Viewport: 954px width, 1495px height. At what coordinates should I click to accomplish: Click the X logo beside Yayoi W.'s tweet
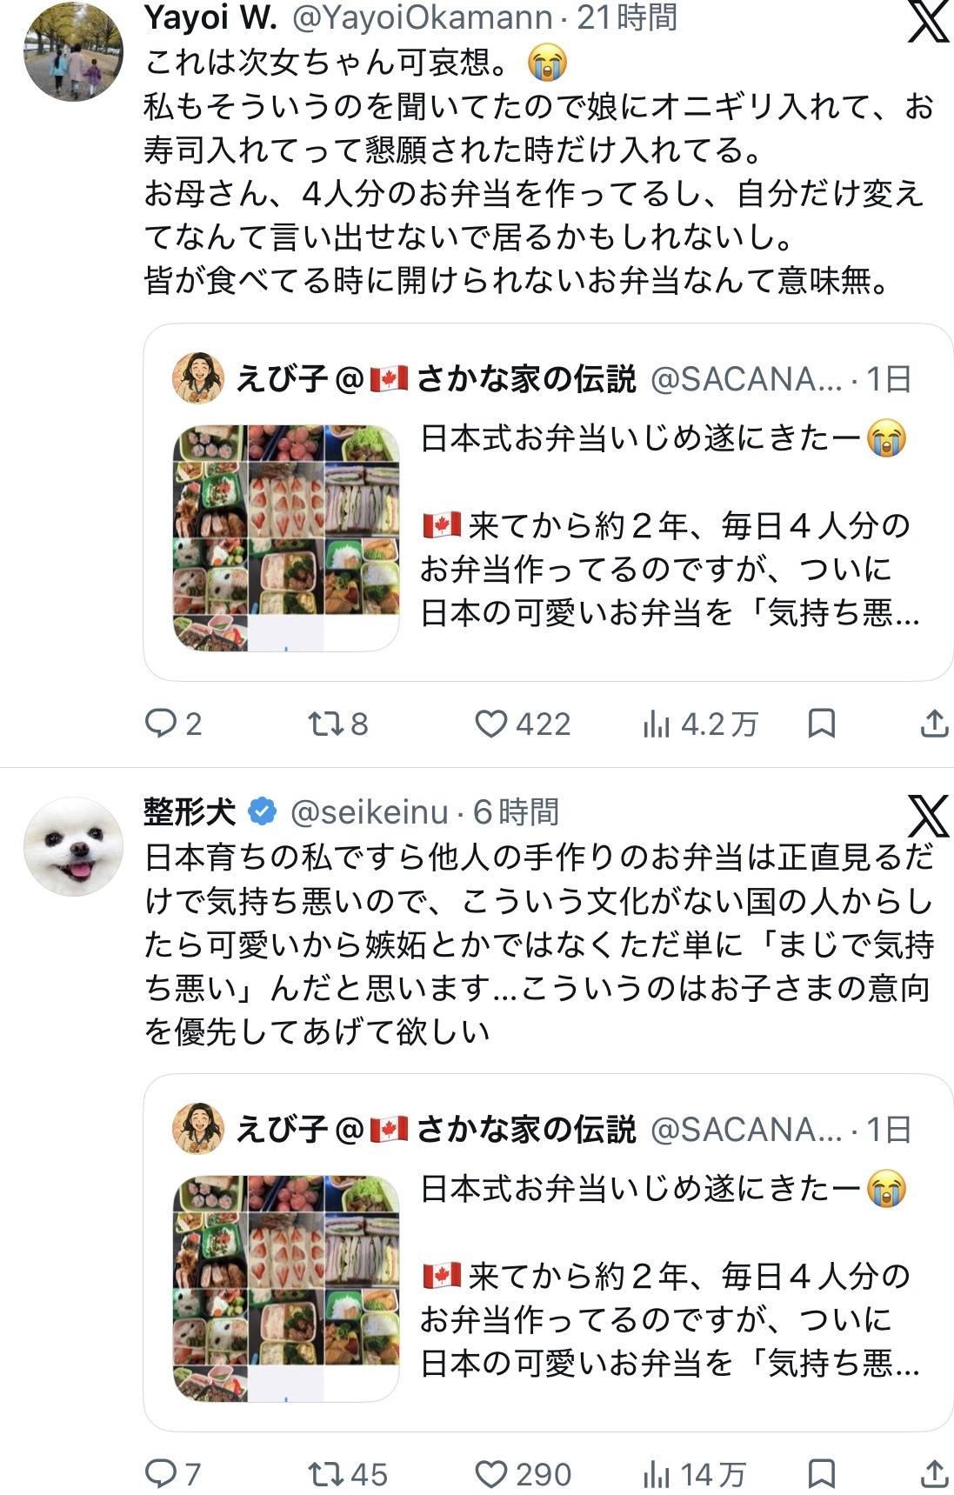928,22
